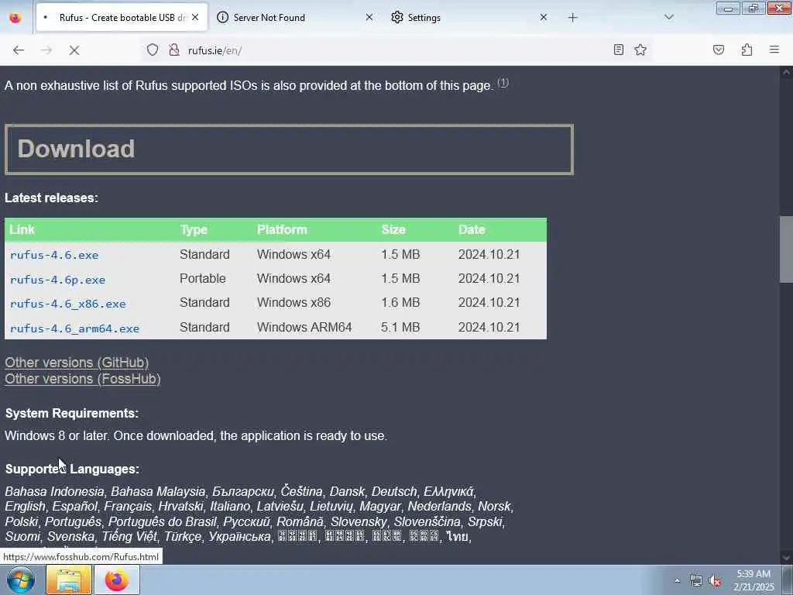Click the System Requirements heading
Screen dimensions: 793x595
(x=72, y=414)
